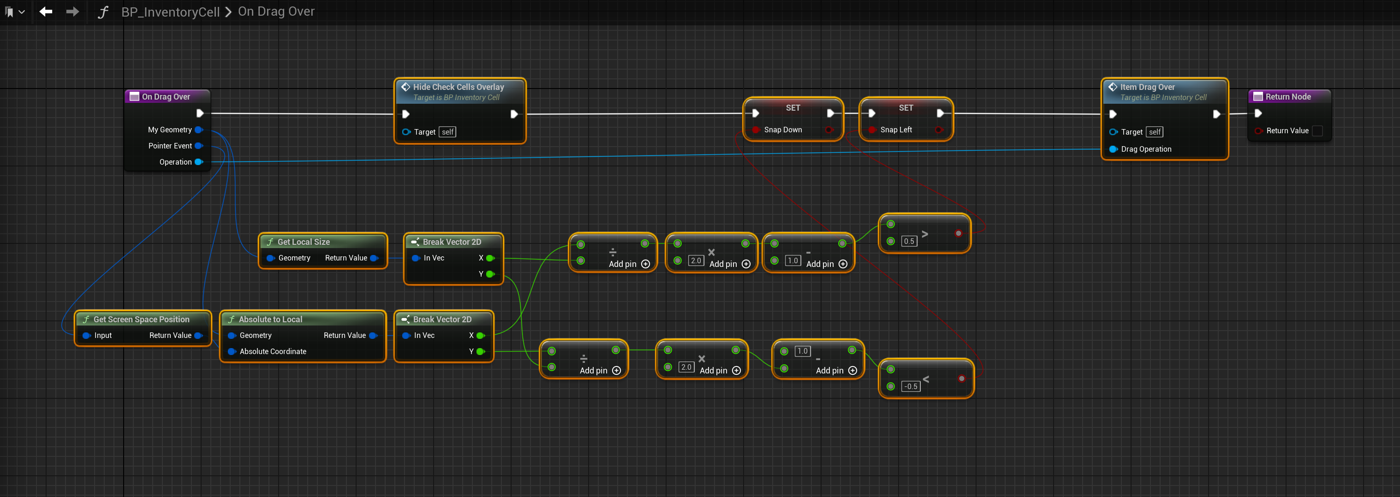Click the BP_InventoryCell breadcrumb
The width and height of the screenshot is (1400, 497).
click(170, 12)
